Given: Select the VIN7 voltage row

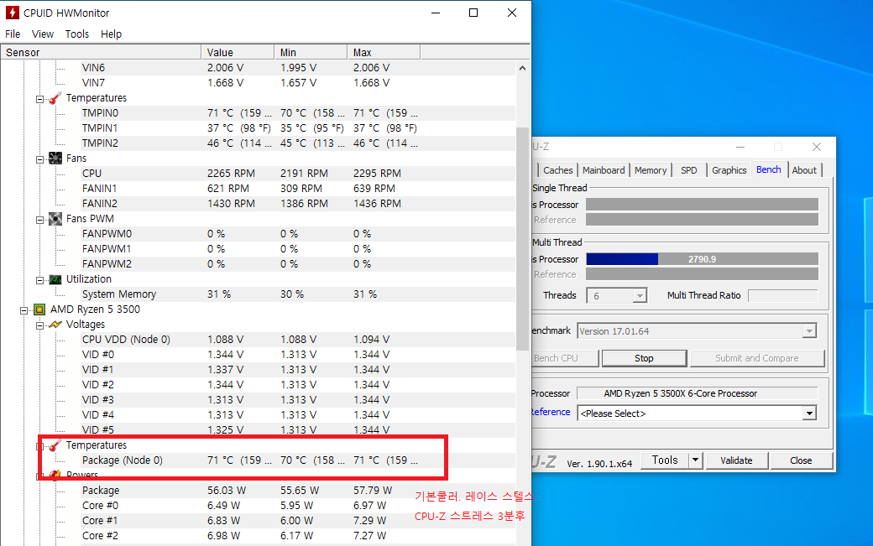Looking at the screenshot, I should [x=298, y=83].
